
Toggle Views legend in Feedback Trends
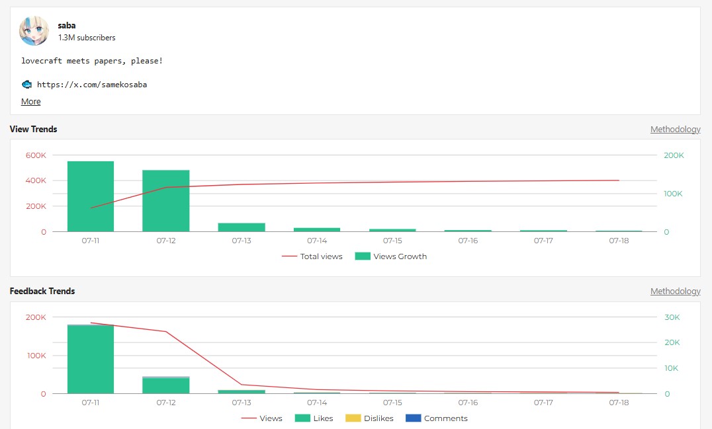[x=261, y=418]
